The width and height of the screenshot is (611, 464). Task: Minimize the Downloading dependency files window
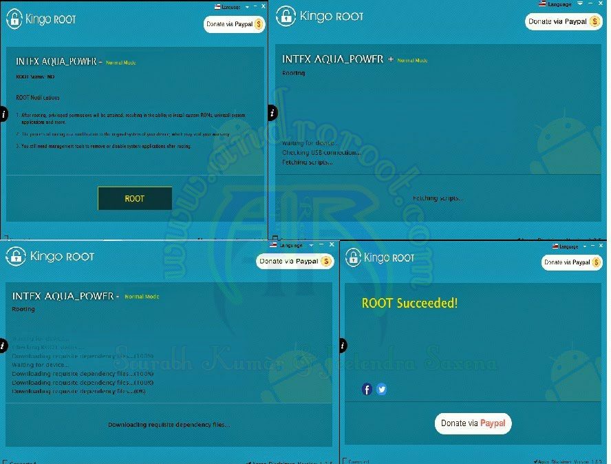click(321, 244)
